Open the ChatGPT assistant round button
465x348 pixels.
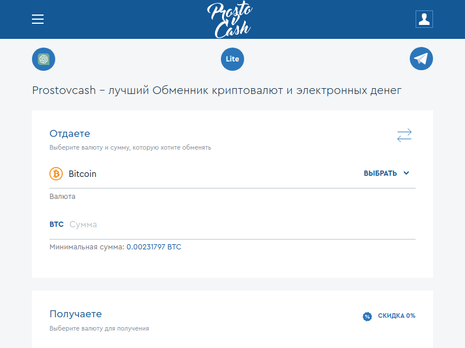pos(44,59)
